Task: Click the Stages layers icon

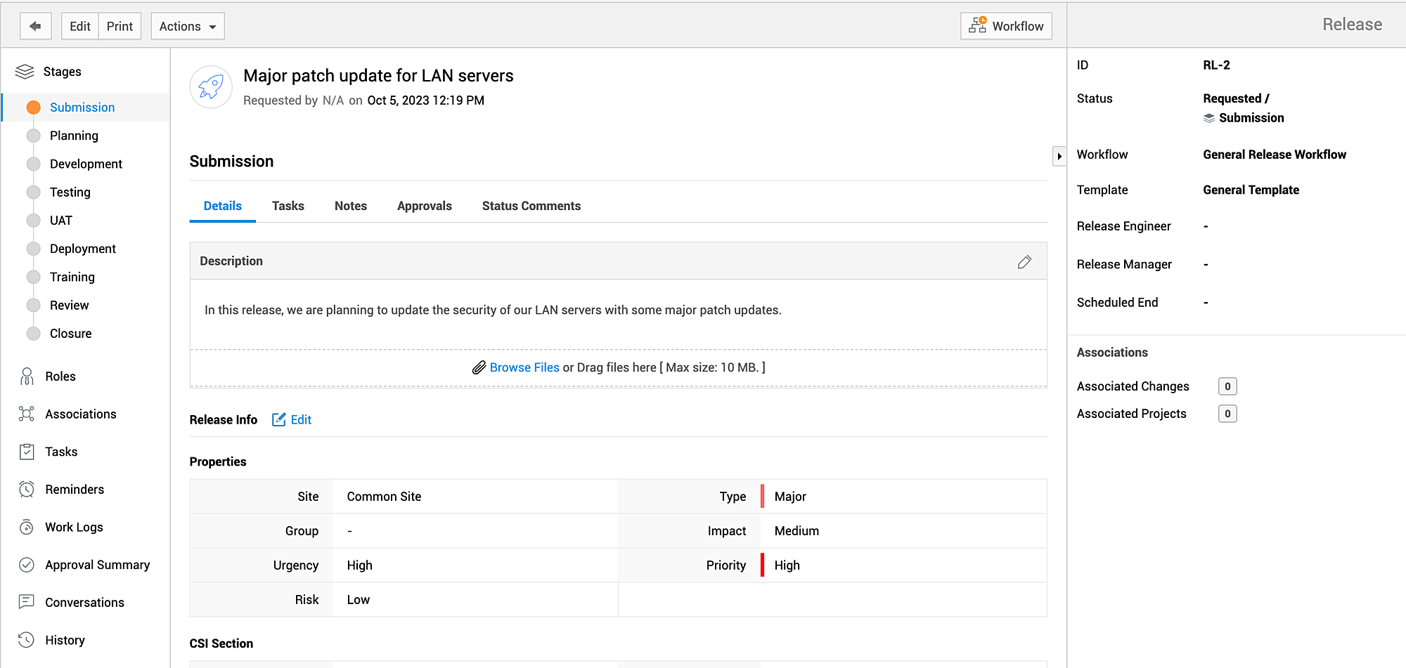Action: pyautogui.click(x=25, y=72)
